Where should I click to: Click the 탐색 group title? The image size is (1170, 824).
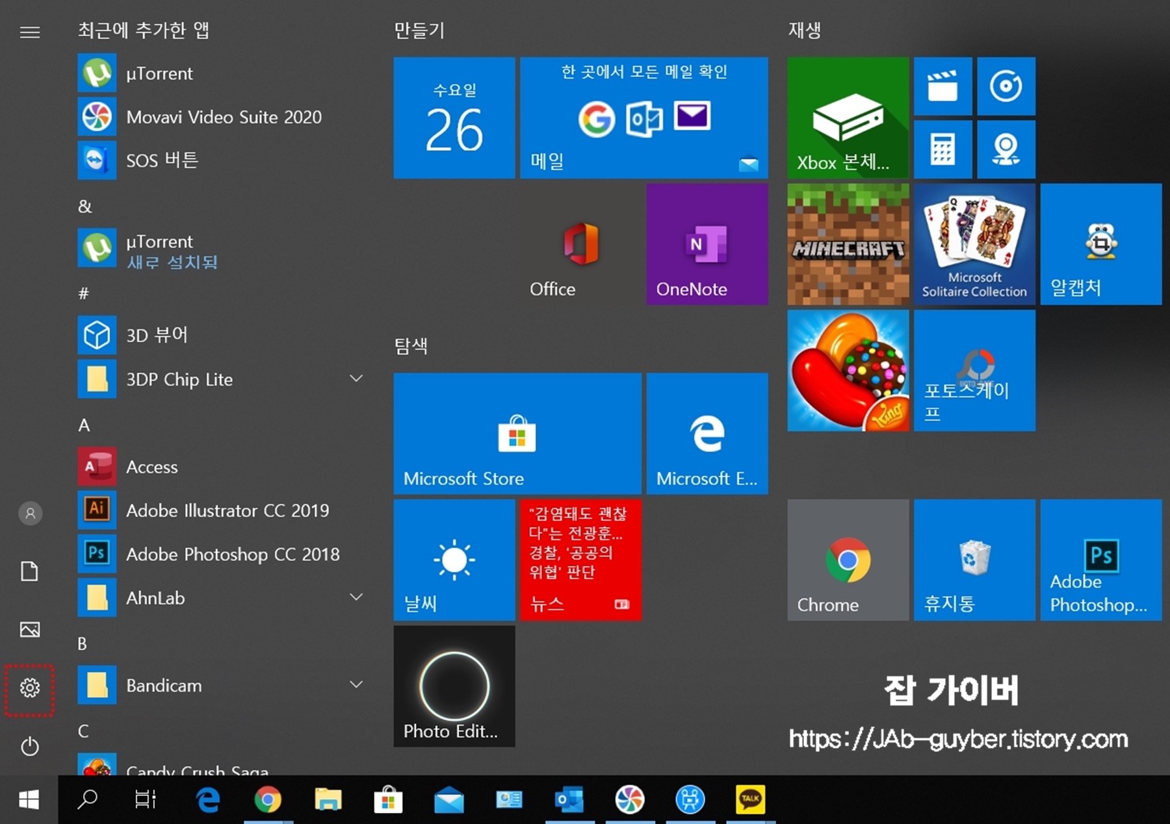tap(411, 345)
